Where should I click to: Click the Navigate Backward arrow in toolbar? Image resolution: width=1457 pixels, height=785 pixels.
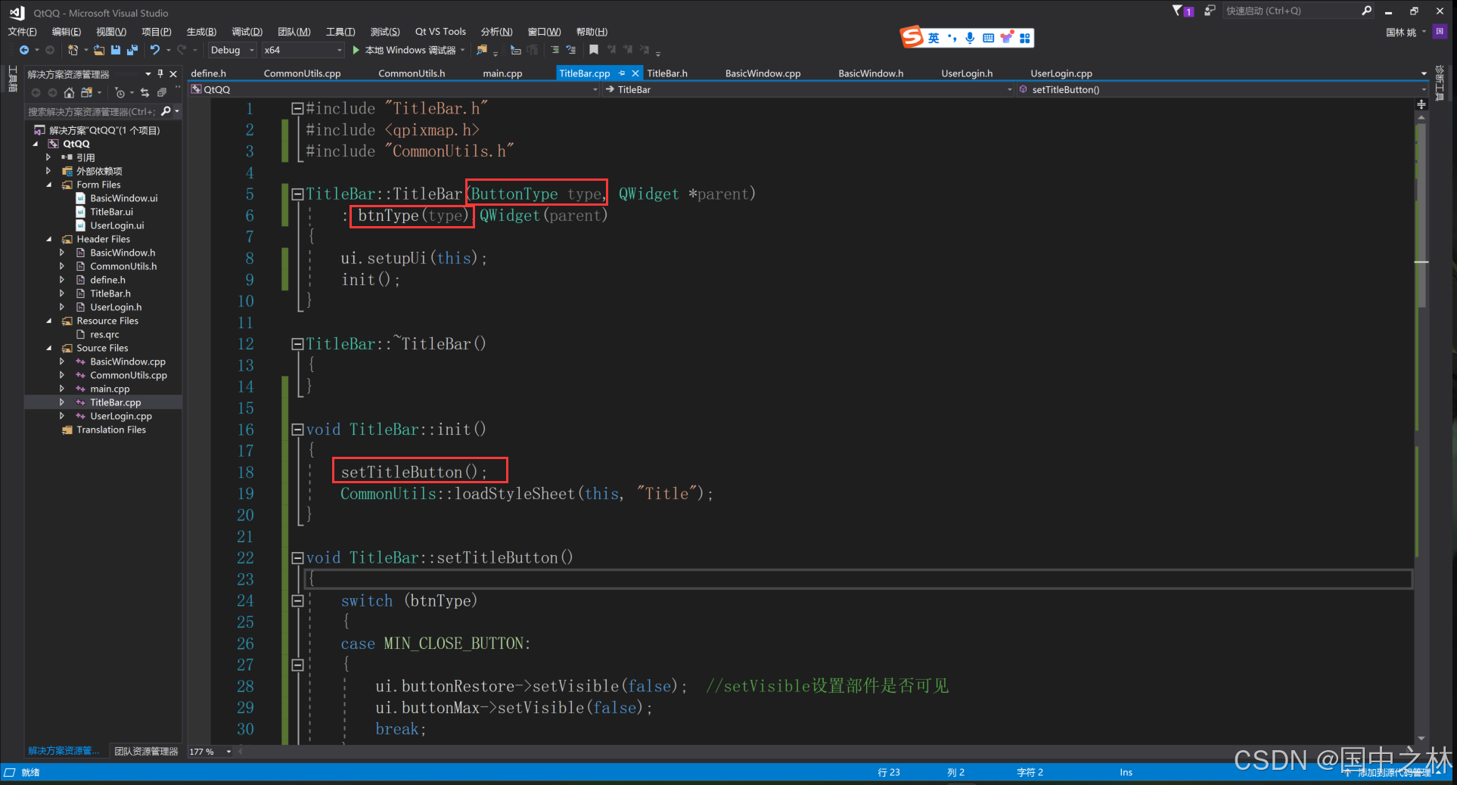point(24,50)
